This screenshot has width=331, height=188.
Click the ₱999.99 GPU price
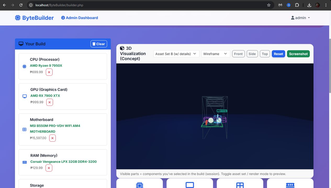point(37,102)
